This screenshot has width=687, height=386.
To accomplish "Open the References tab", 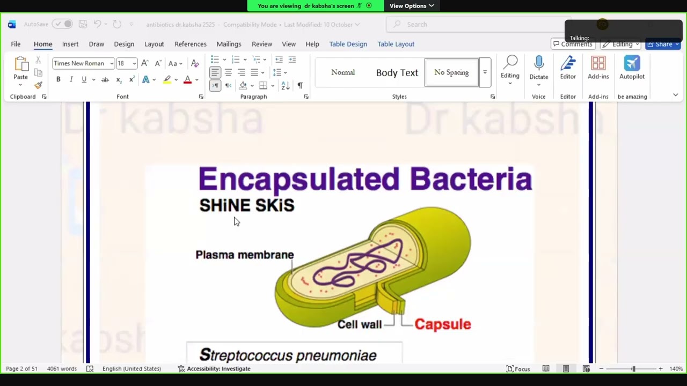I will [191, 44].
